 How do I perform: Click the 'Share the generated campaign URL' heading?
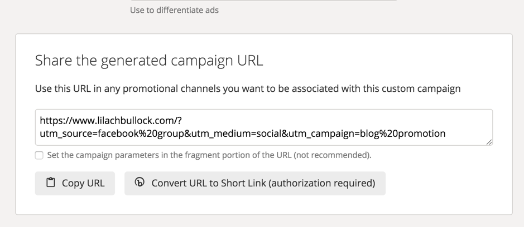(x=149, y=61)
